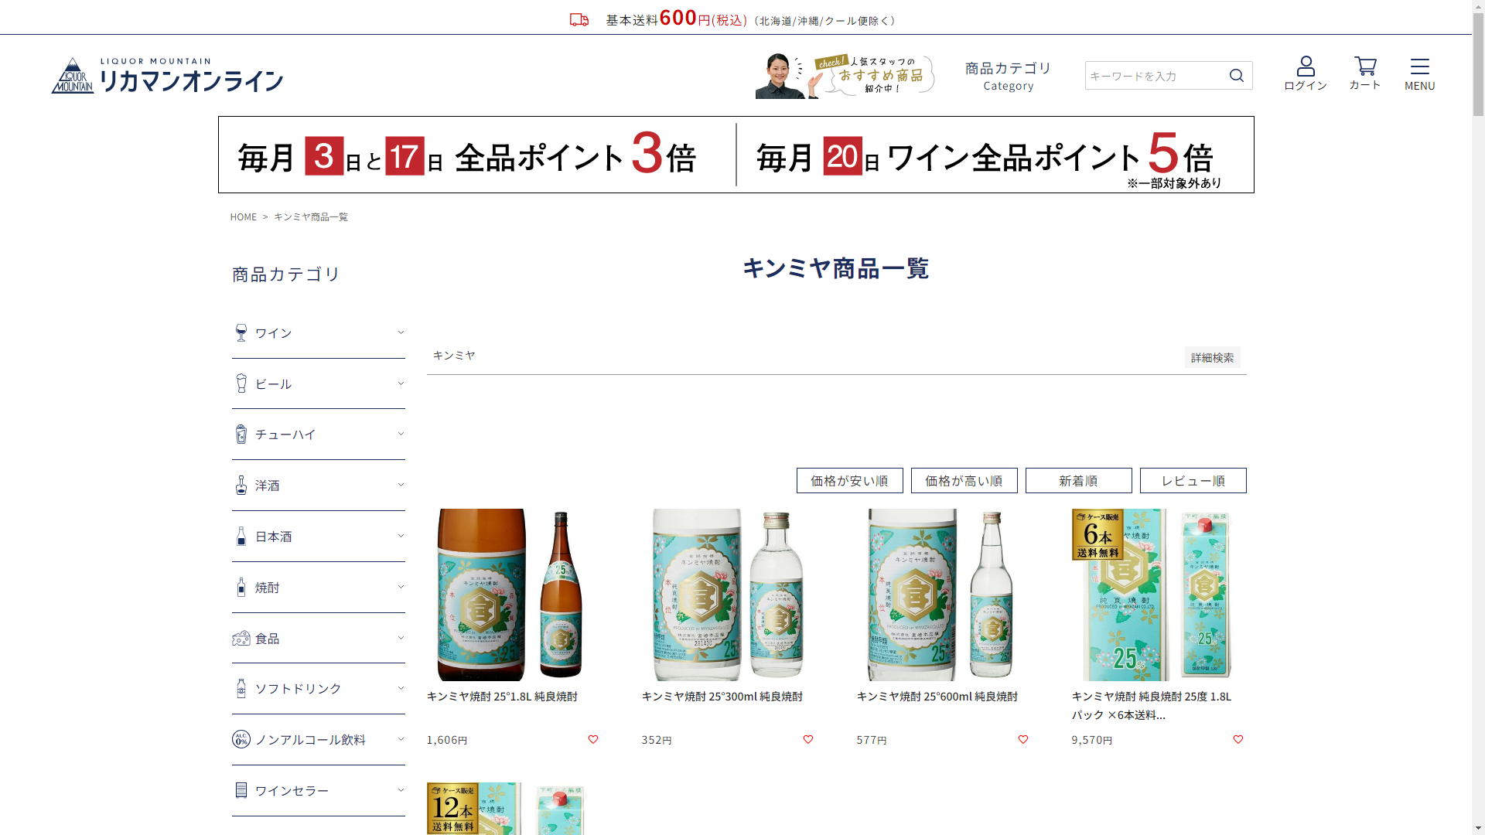Click the liquor bottle icon beside 洋酒
Screen dimensions: 1485x835
coord(241,486)
